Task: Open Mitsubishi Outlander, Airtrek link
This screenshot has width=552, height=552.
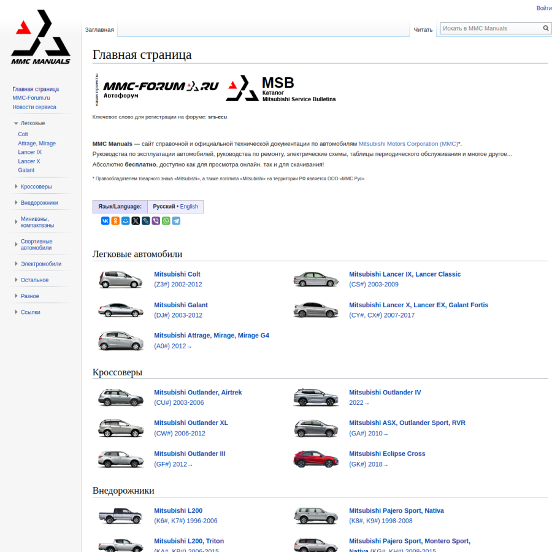Action: coord(198,392)
